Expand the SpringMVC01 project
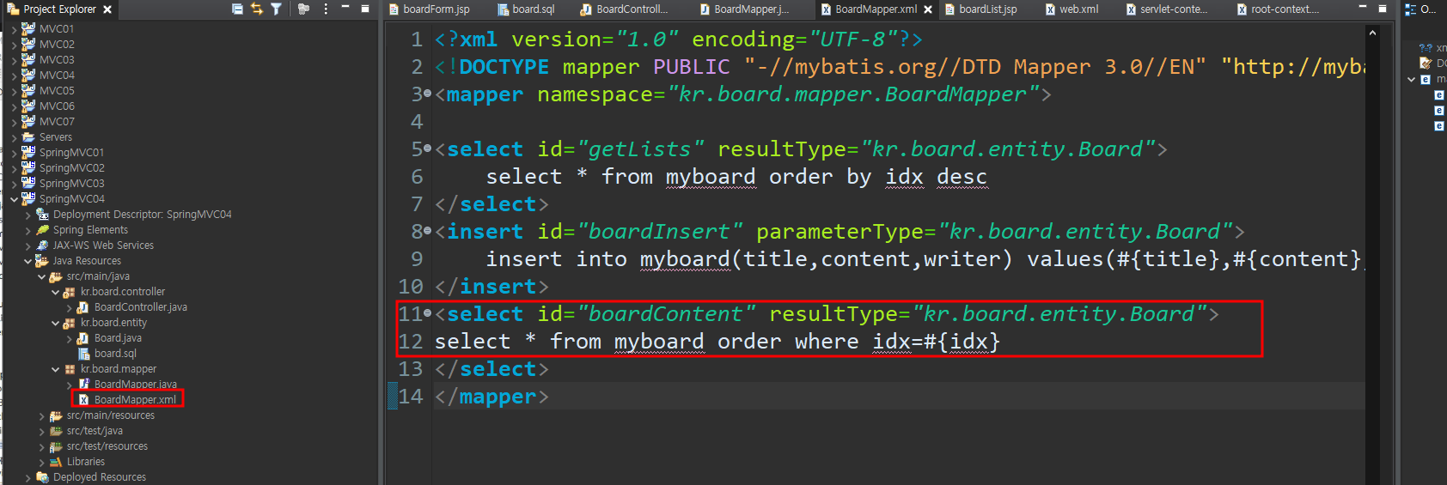This screenshot has height=485, width=1447. [15, 153]
